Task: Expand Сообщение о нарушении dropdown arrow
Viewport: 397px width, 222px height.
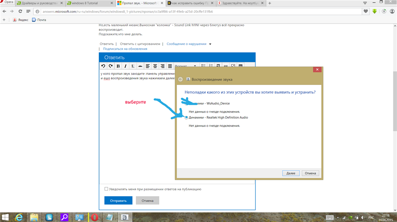Action: pyautogui.click(x=210, y=44)
